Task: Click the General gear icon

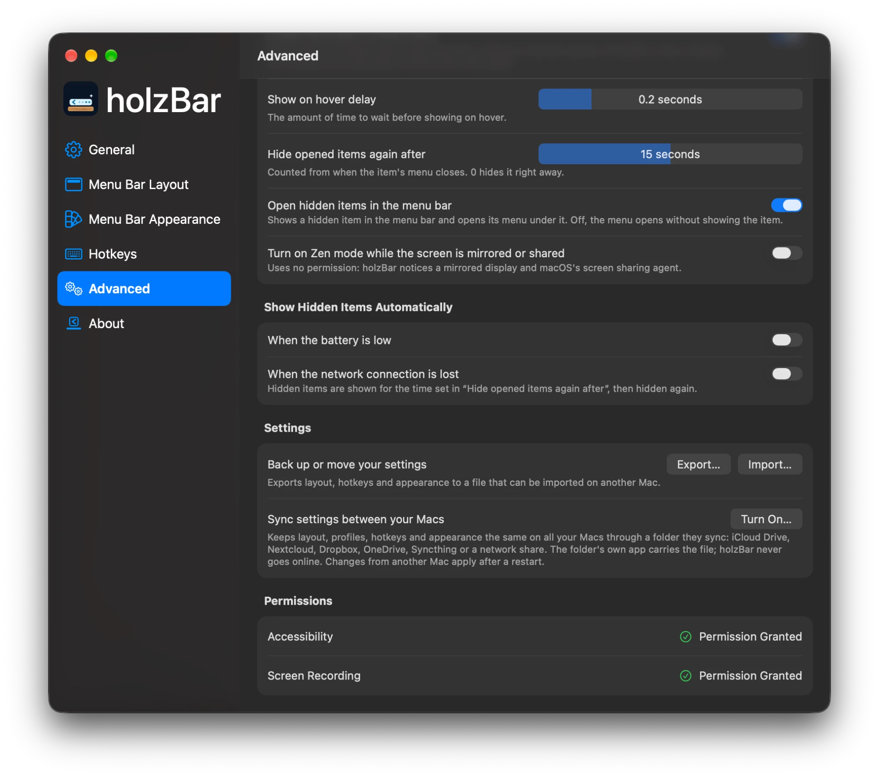Action: 73,150
